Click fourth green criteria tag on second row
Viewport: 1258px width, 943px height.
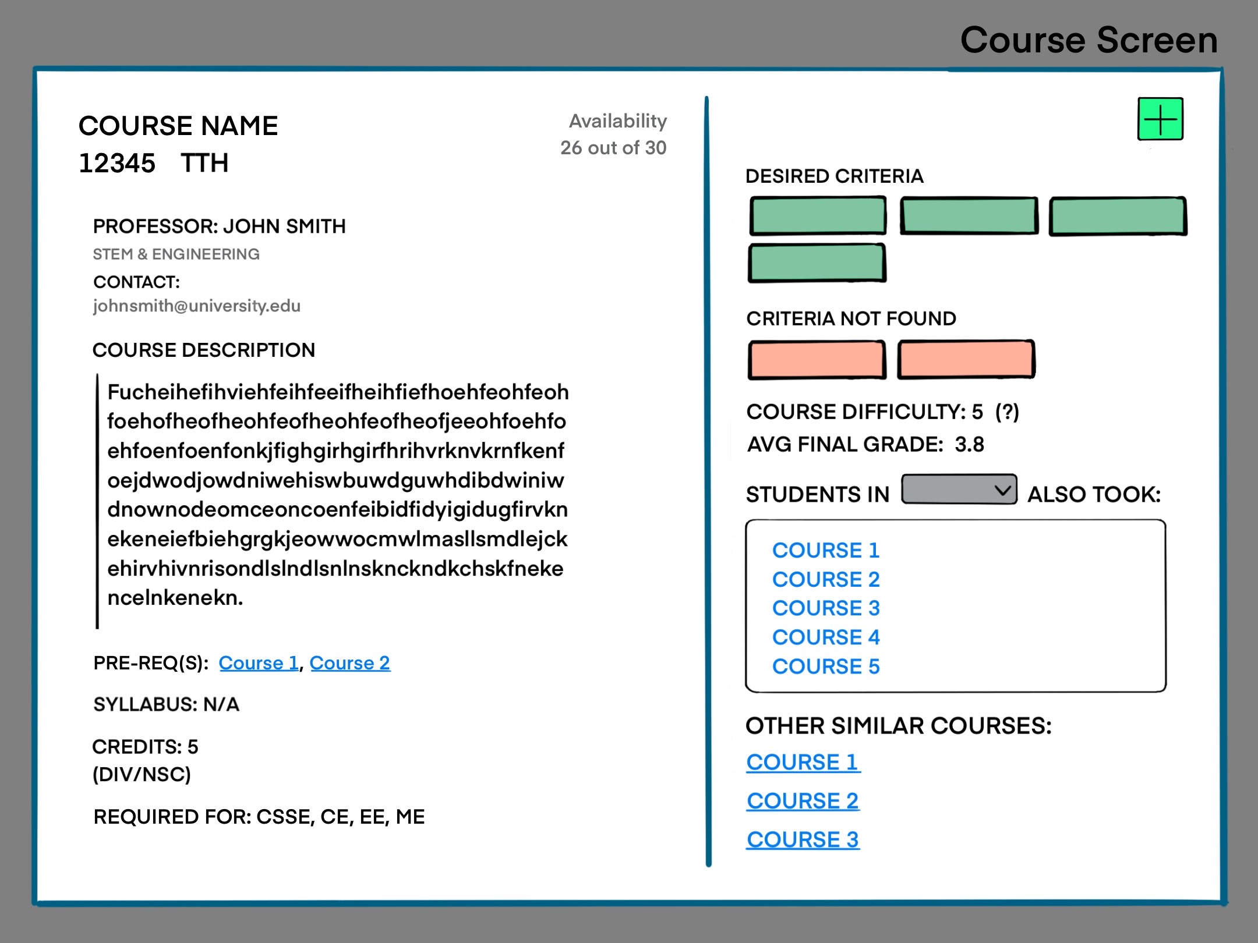[817, 263]
